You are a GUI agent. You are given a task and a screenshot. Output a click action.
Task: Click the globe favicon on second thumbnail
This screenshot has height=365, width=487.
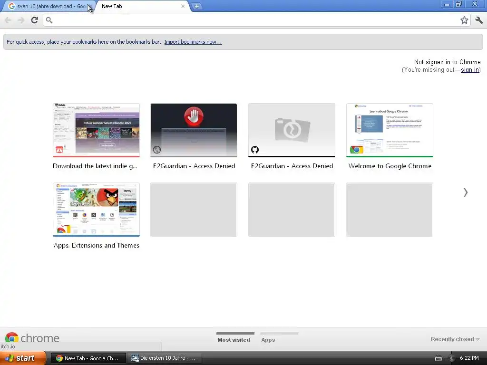(157, 150)
